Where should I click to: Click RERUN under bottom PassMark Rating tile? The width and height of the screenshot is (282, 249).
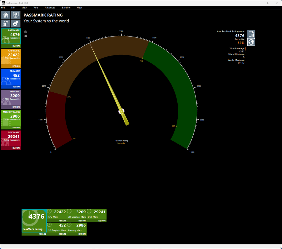(42, 234)
